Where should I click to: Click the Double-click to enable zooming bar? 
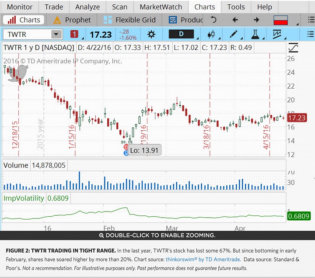[157, 235]
